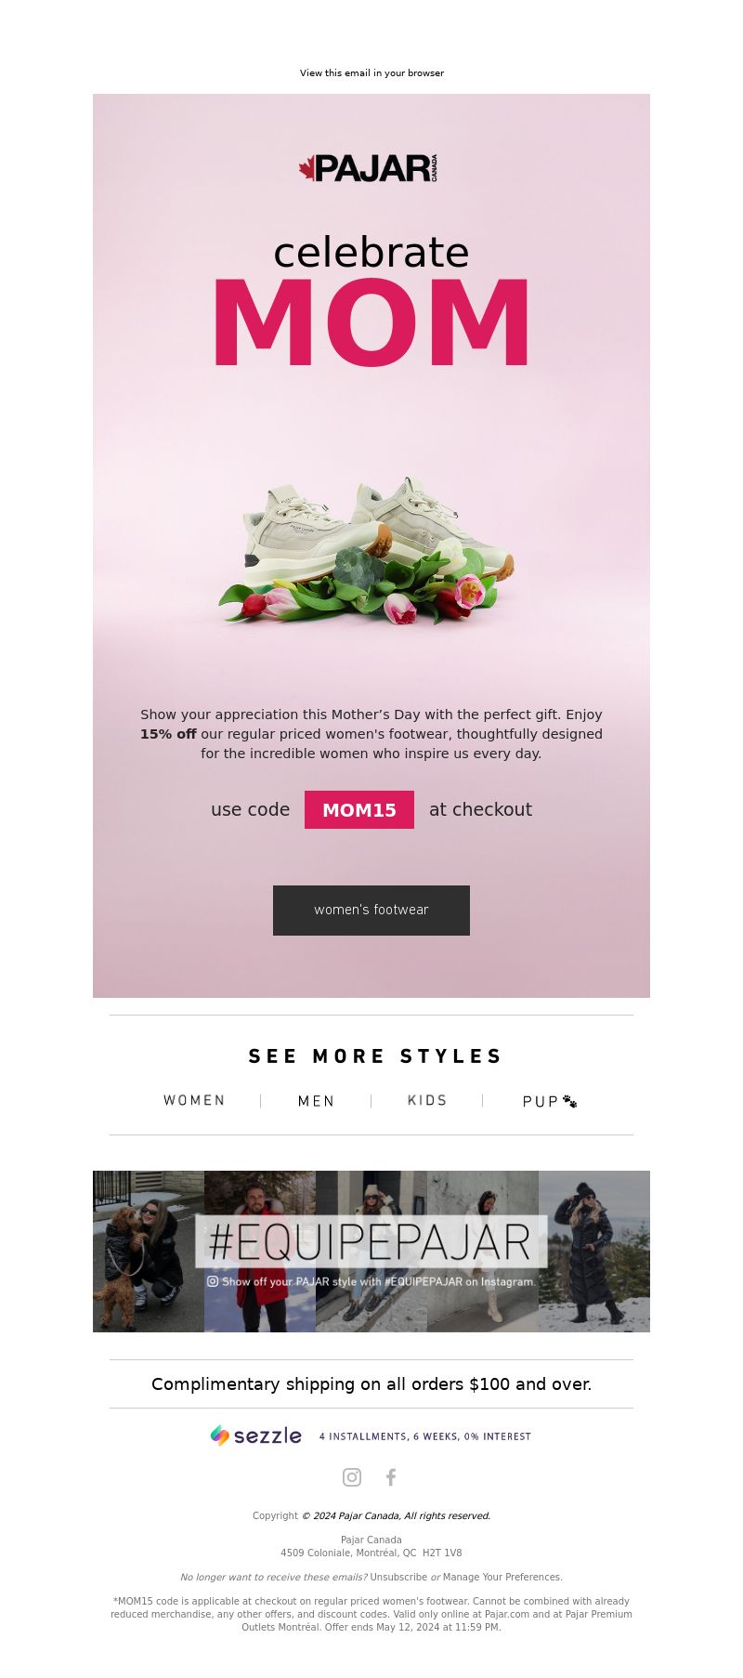
Task: Click the small Instagram glyph on the banner
Action: click(213, 1281)
